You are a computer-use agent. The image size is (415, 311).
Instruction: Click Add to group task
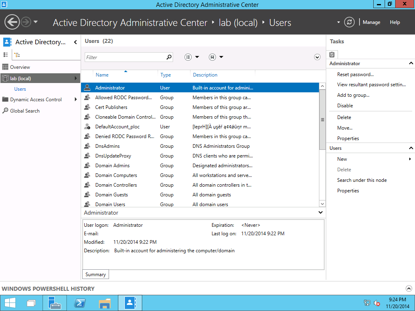353,95
